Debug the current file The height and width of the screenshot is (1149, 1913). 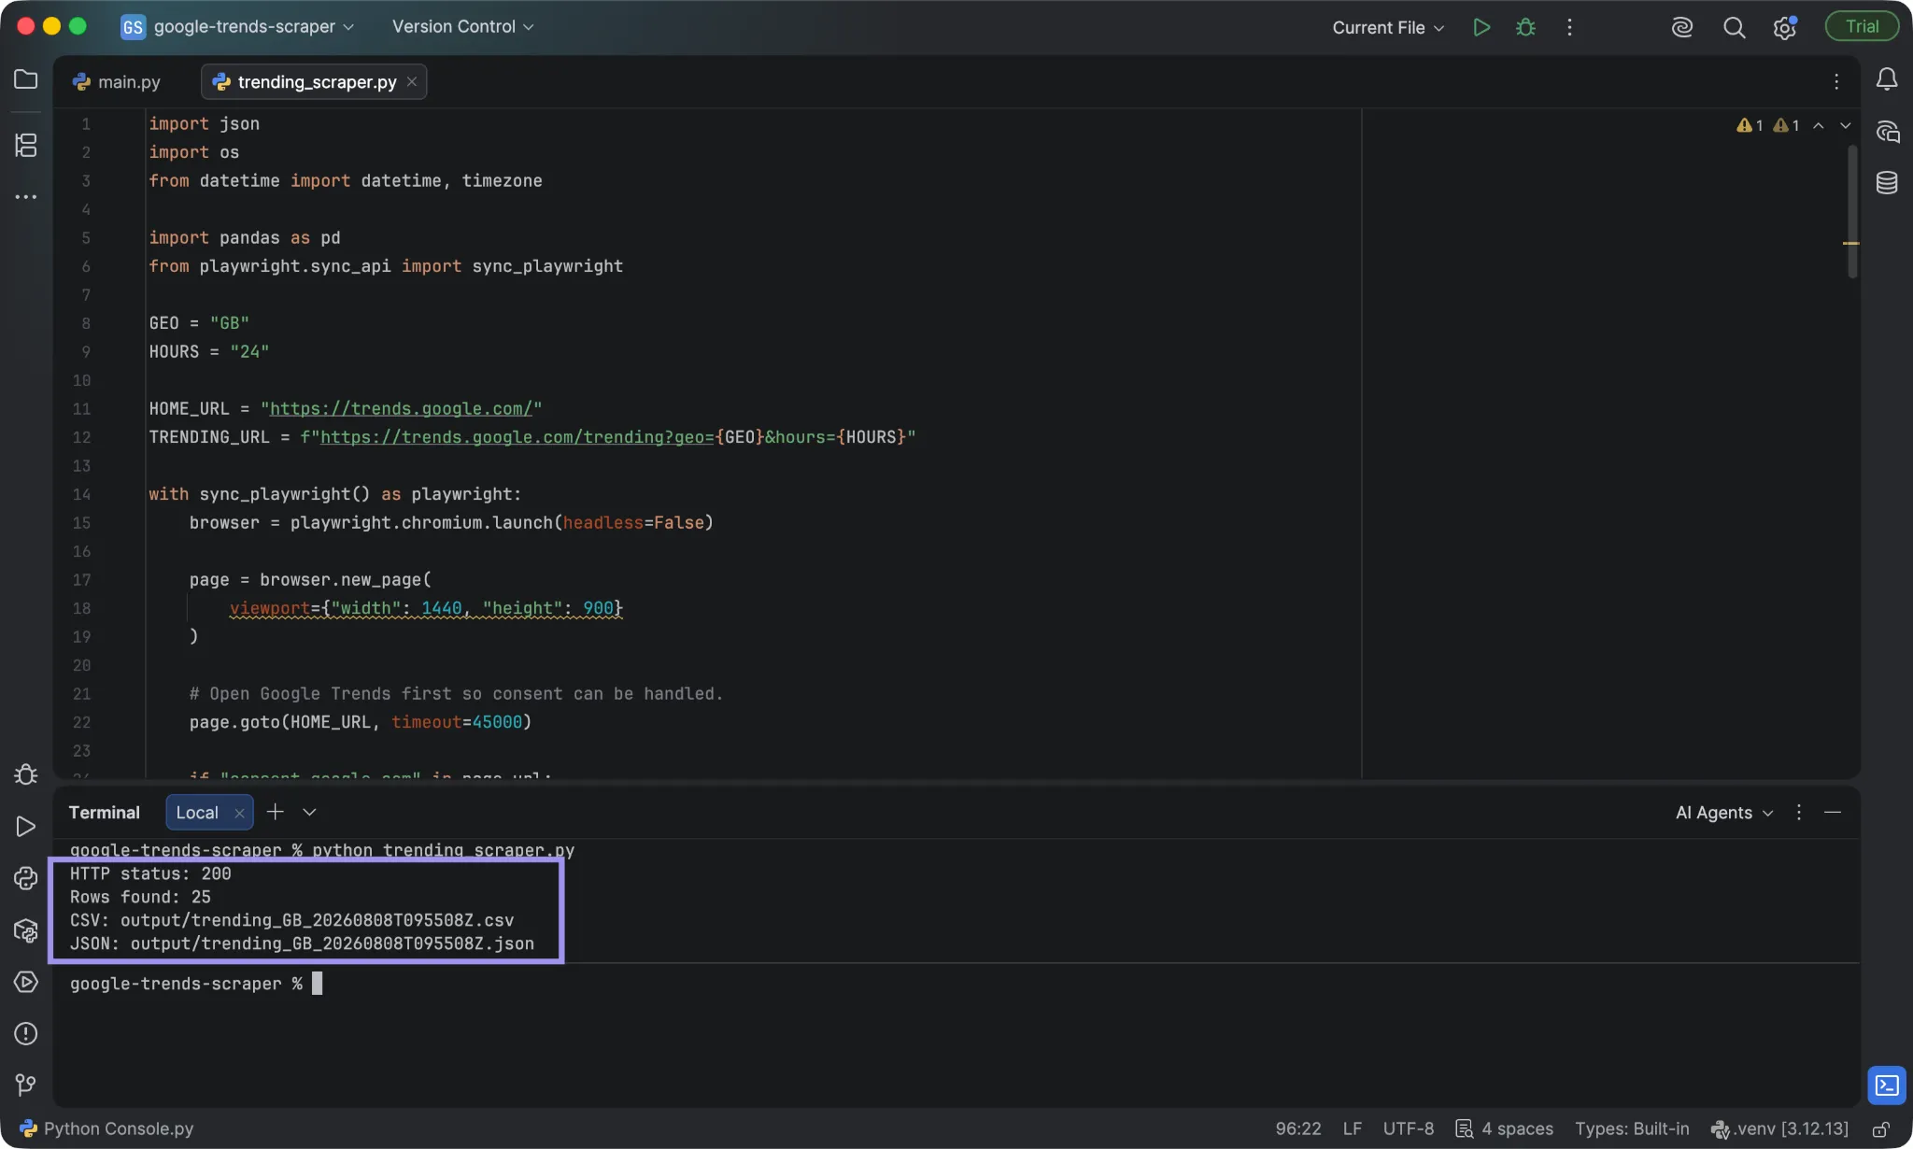pyautogui.click(x=1525, y=27)
